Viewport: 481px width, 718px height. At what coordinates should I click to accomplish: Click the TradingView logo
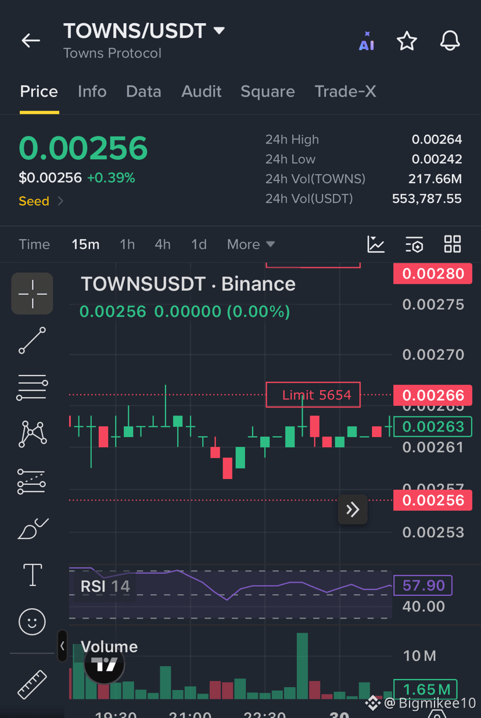[x=105, y=663]
